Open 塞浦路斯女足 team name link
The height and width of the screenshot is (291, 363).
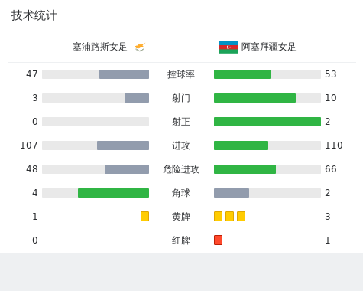[99, 47]
